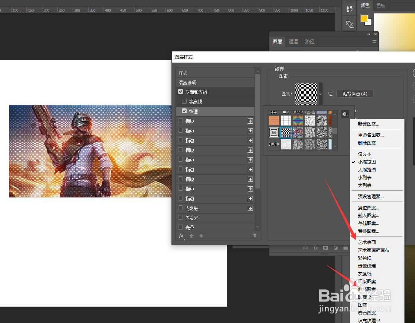Open the pattern picker gear menu
This screenshot has height=323, width=415.
tap(345, 114)
